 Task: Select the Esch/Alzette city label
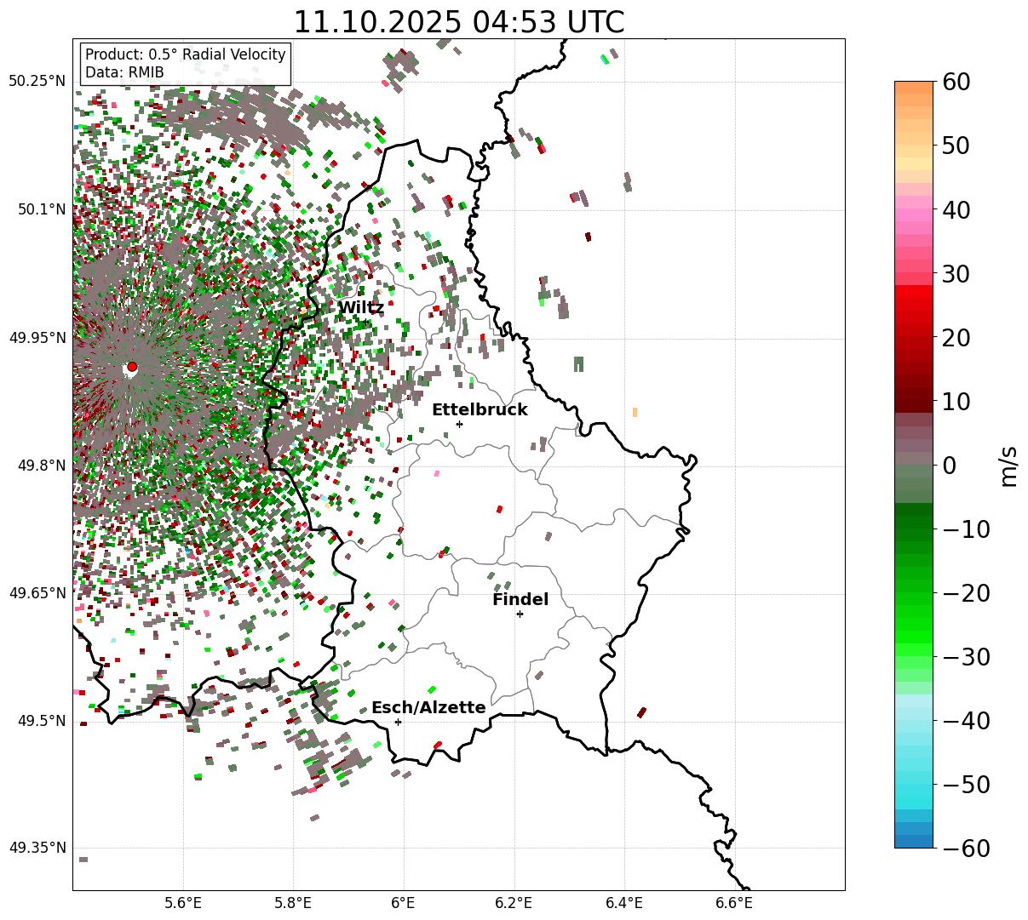click(428, 708)
